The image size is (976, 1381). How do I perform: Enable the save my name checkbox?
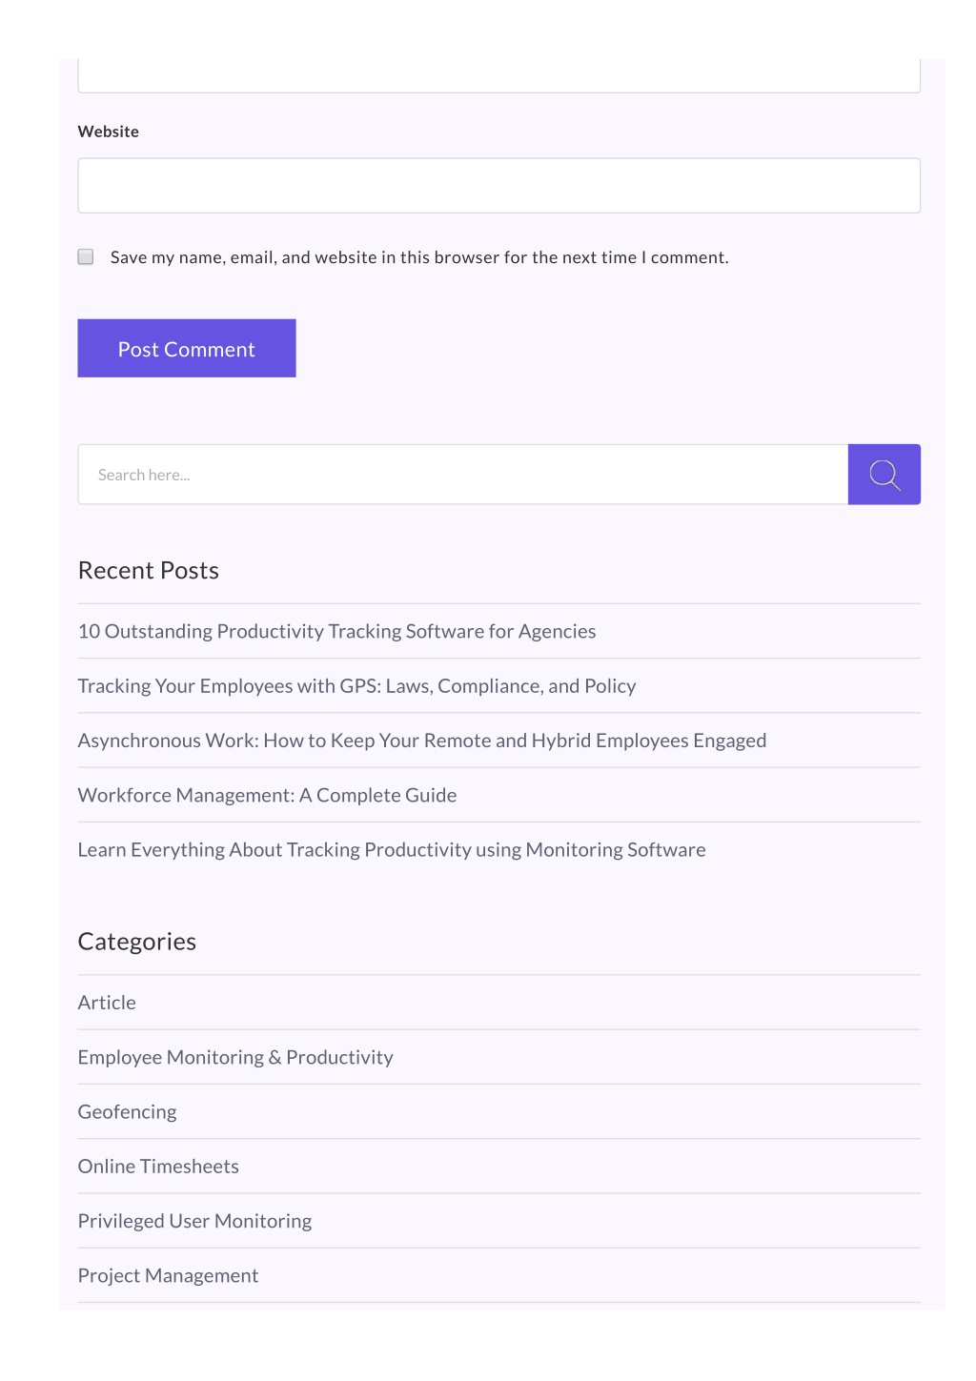86,256
